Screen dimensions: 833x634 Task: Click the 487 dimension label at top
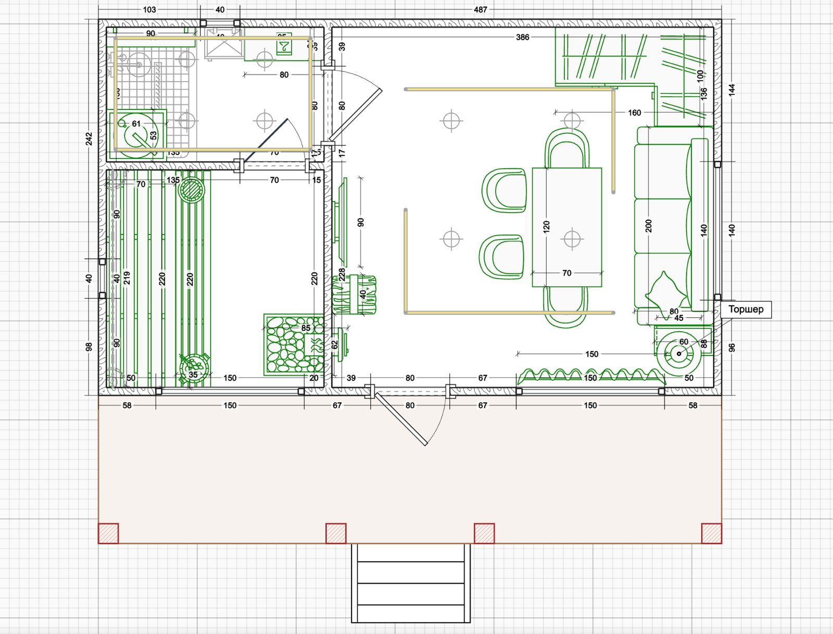click(481, 9)
